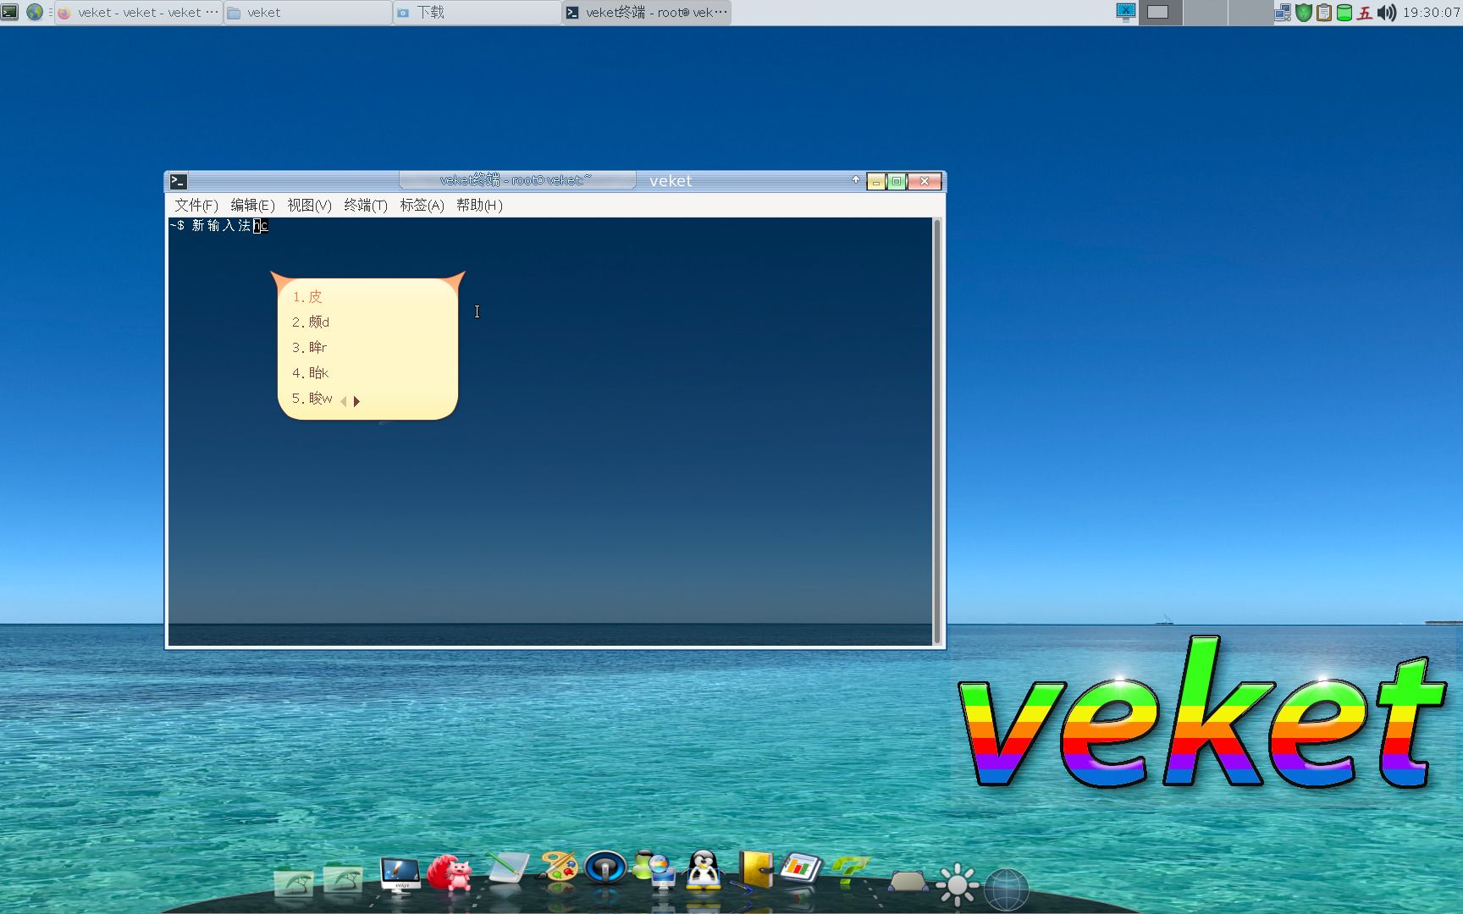Launch terminal from top-left panel icon

pyautogui.click(x=9, y=12)
